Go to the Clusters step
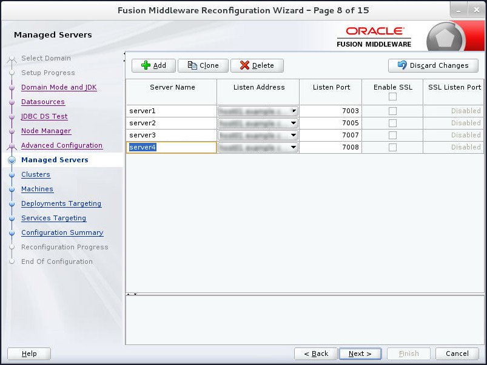 36,174
